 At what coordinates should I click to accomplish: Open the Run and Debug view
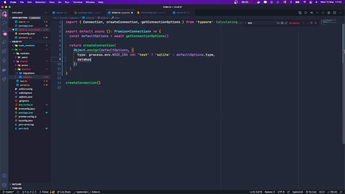4,42
